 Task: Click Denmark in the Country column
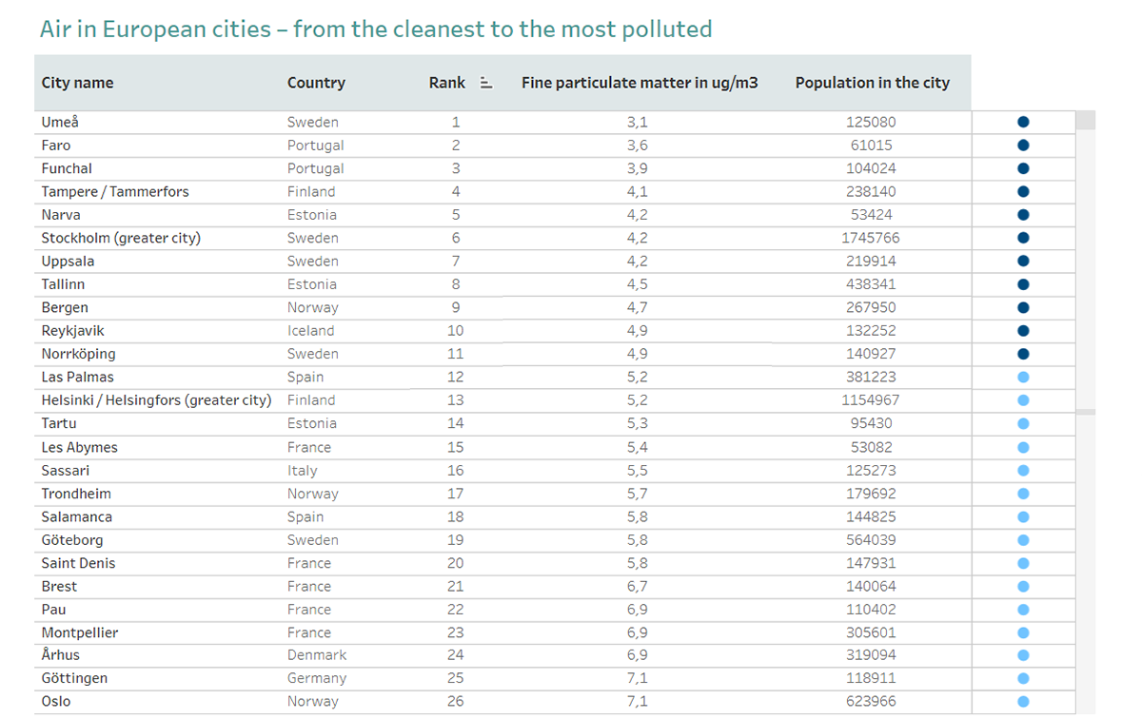tap(317, 655)
